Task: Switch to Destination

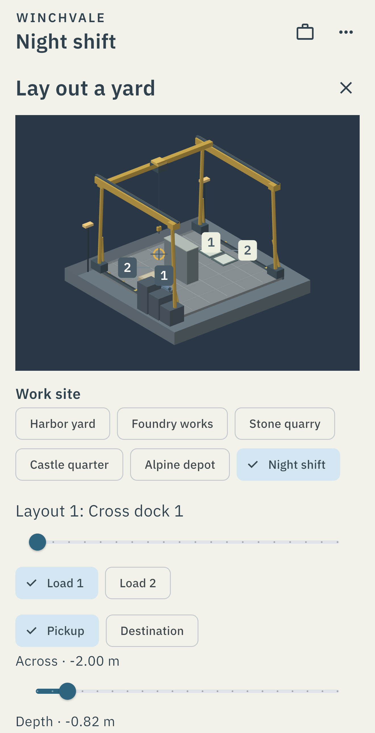Action: (x=152, y=630)
